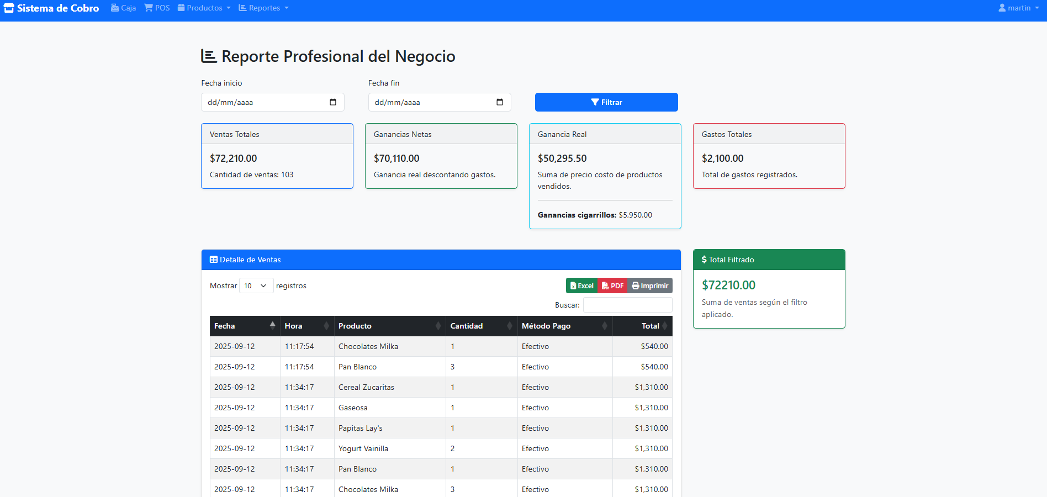Sort by Método Pago column header
1047x497 pixels.
546,326
